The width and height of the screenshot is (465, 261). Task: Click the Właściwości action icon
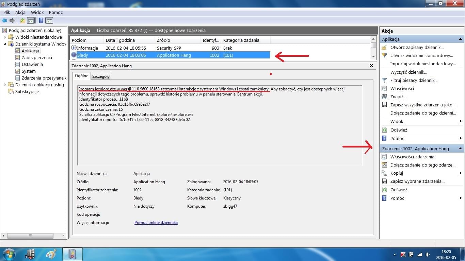pos(384,89)
